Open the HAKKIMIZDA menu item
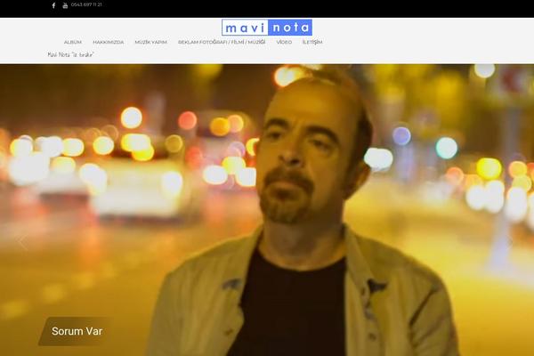This screenshot has height=356, width=534. (109, 42)
